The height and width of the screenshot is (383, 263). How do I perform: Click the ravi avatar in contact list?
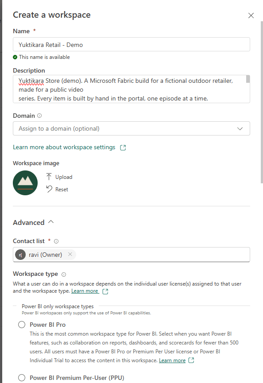point(20,255)
